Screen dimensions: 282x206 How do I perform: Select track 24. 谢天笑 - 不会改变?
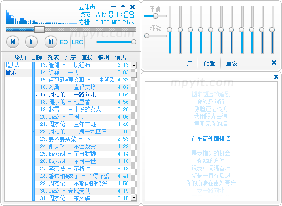tap(83, 146)
